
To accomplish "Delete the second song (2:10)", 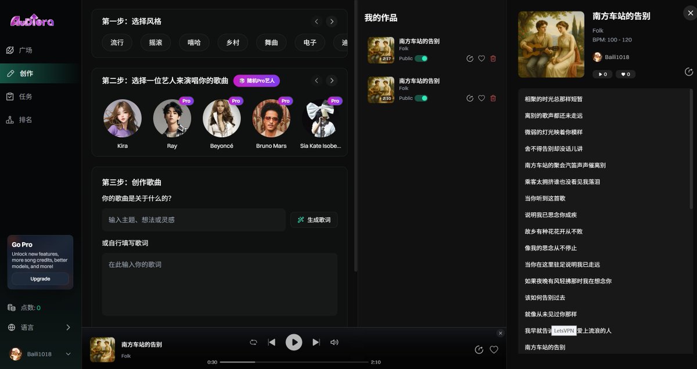I will 493,98.
